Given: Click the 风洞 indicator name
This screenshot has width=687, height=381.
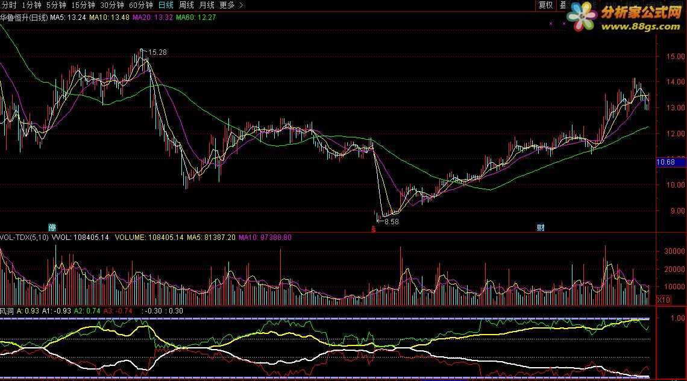Looking at the screenshot, I should (7, 311).
